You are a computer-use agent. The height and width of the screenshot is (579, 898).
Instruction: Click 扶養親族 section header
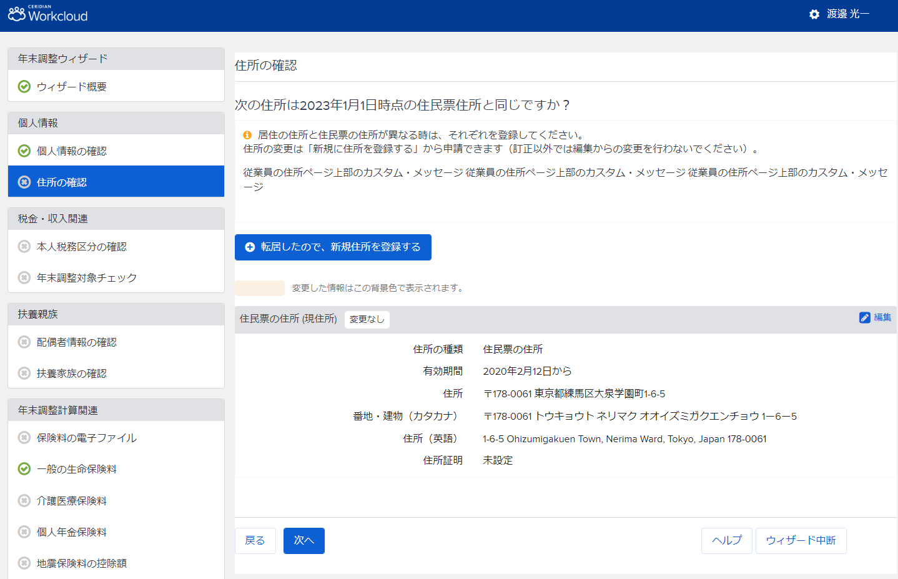(x=116, y=314)
